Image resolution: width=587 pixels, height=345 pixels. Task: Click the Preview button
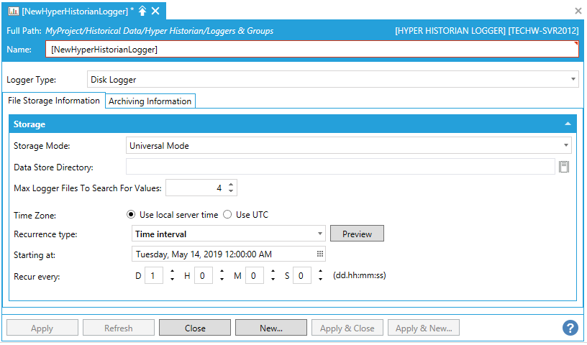pyautogui.click(x=356, y=234)
